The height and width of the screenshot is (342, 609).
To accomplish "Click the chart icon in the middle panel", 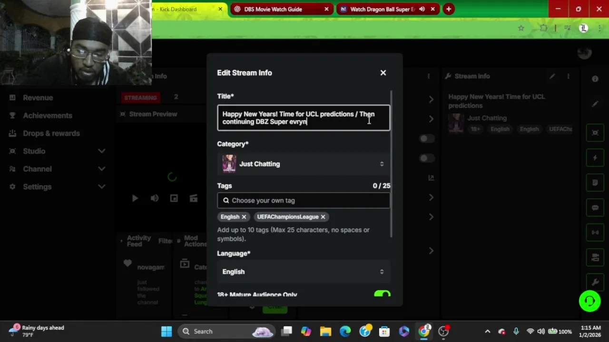I will point(431,178).
